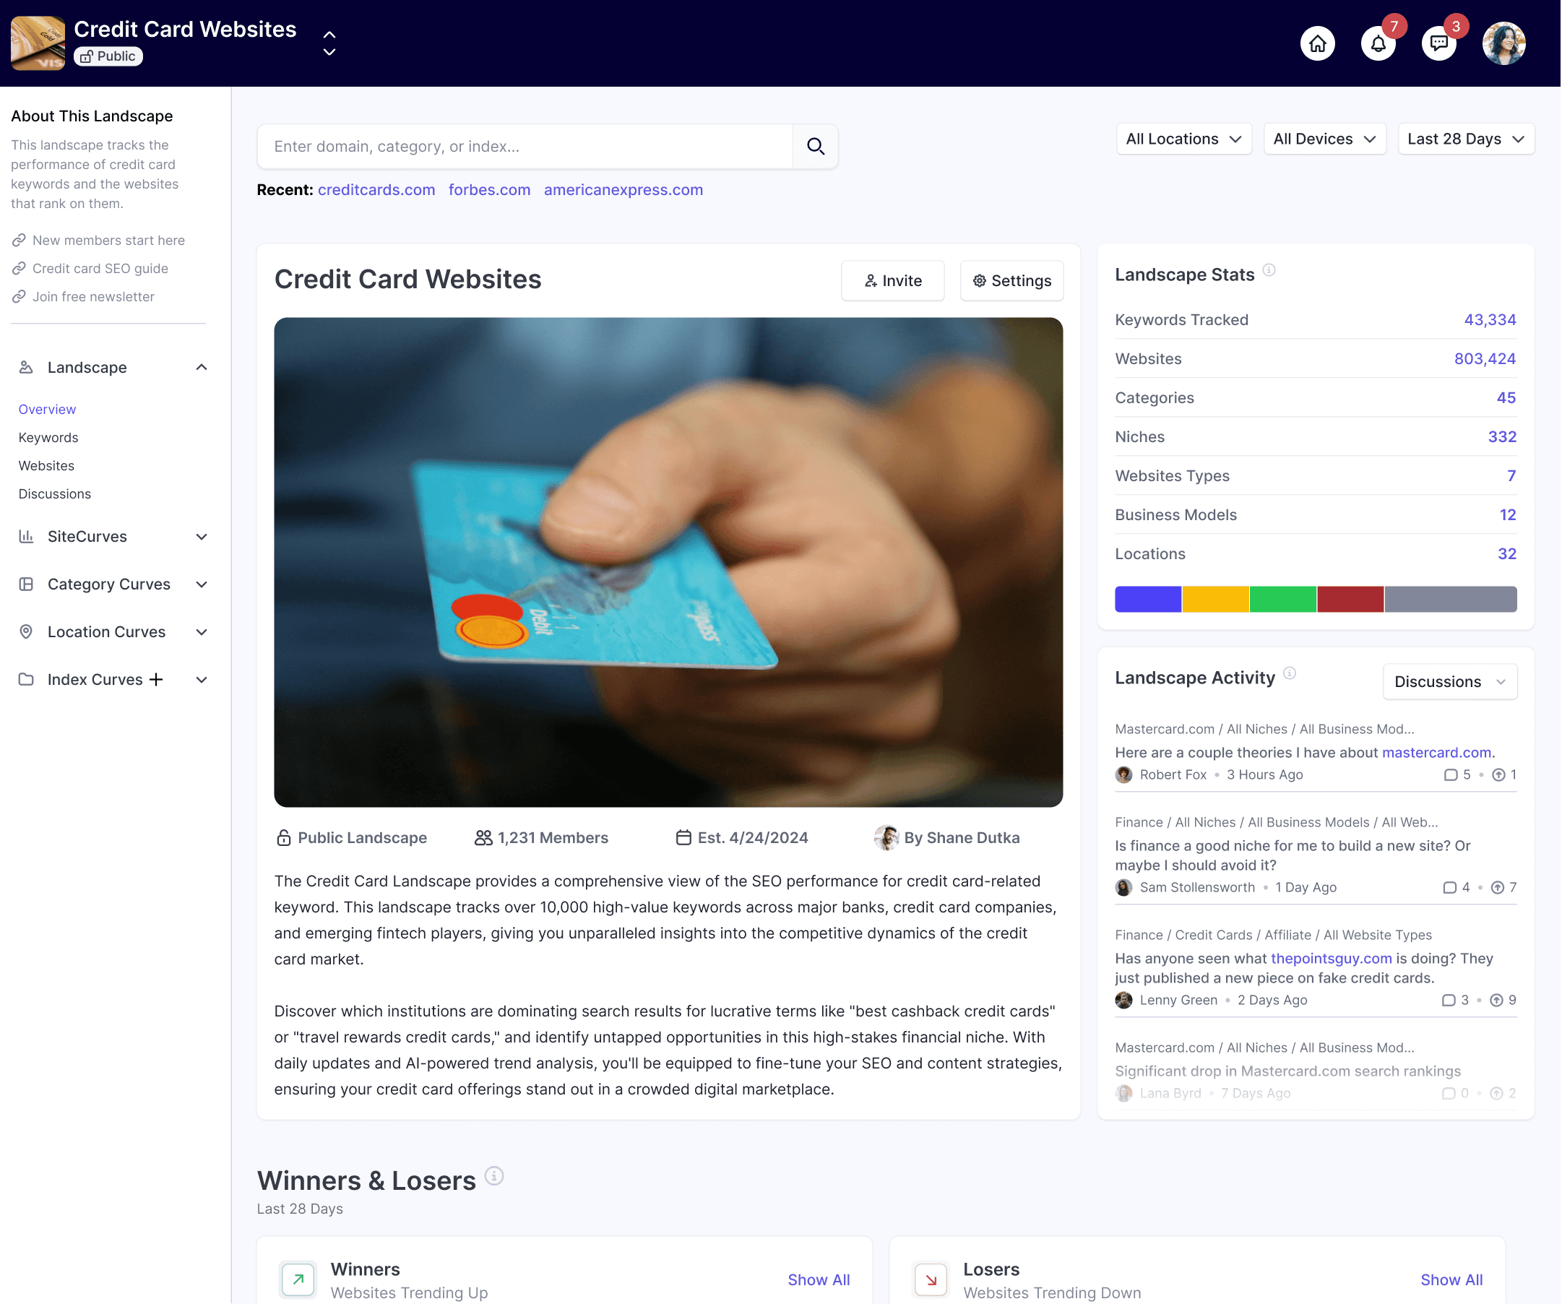Click Winners & Losers info icon

click(x=495, y=1177)
